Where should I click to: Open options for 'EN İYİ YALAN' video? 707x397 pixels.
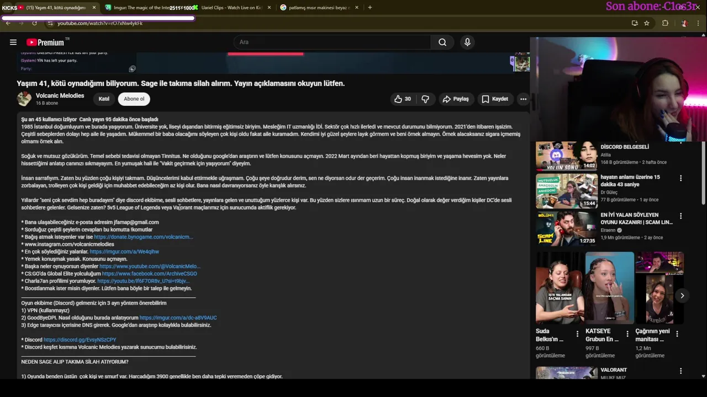[680, 216]
